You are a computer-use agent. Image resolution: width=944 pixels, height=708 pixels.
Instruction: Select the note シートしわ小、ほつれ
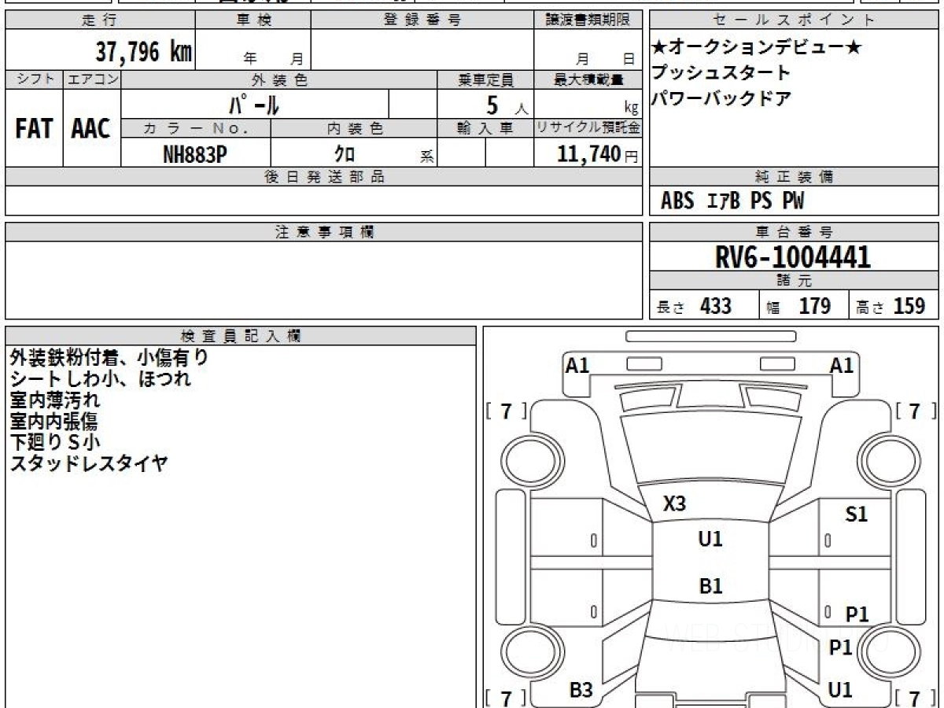click(101, 378)
